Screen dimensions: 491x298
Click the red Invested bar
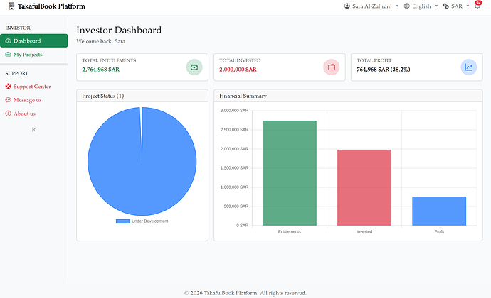point(364,187)
